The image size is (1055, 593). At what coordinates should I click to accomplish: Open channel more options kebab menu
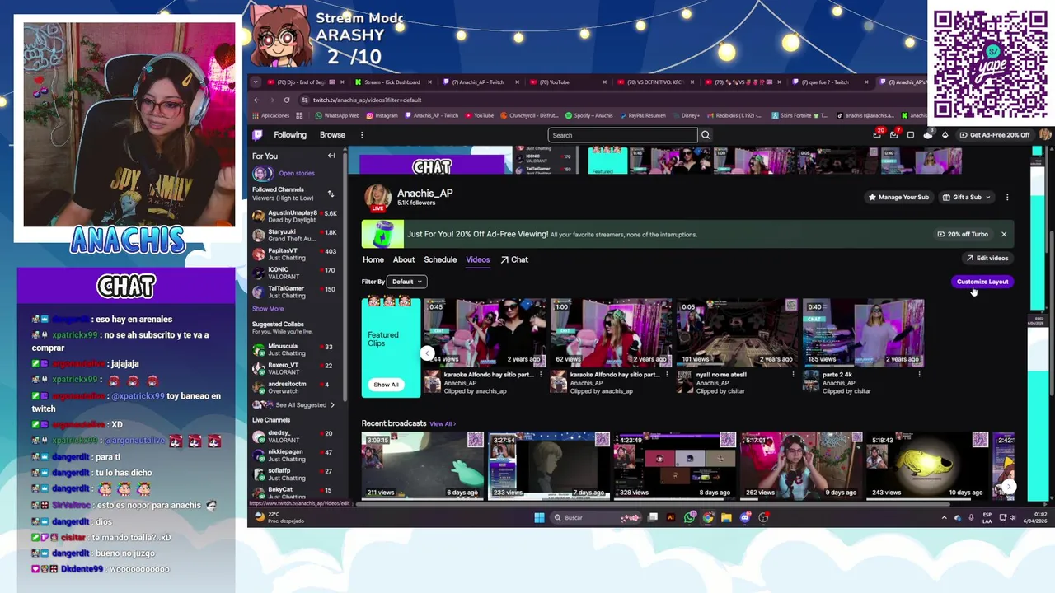tap(1006, 198)
